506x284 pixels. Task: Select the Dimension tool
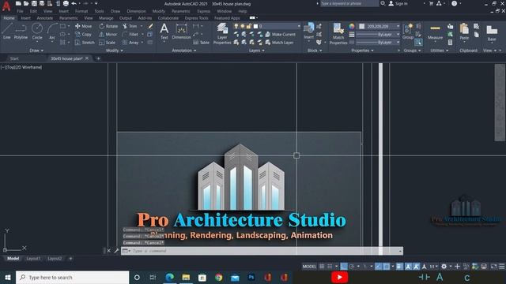(181, 32)
